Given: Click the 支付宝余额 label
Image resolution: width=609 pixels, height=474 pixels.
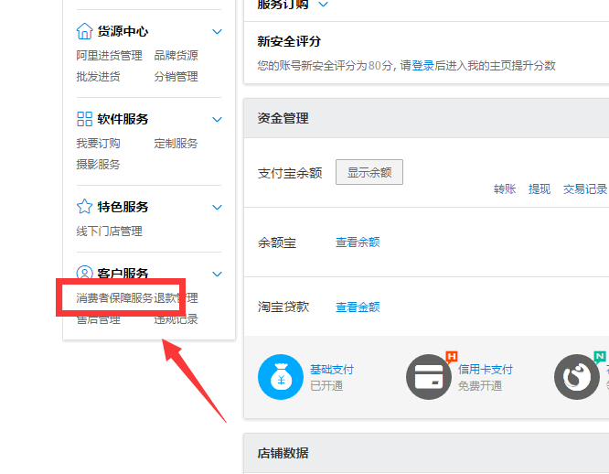Looking at the screenshot, I should [290, 173].
